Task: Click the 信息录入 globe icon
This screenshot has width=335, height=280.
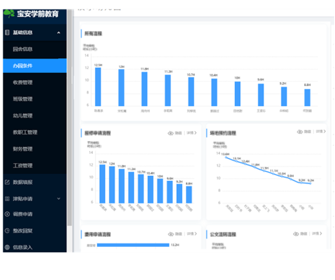Action: pyautogui.click(x=7, y=247)
